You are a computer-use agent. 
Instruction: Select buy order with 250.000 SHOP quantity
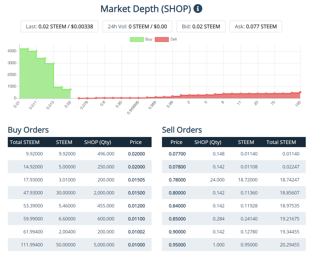pos(80,167)
